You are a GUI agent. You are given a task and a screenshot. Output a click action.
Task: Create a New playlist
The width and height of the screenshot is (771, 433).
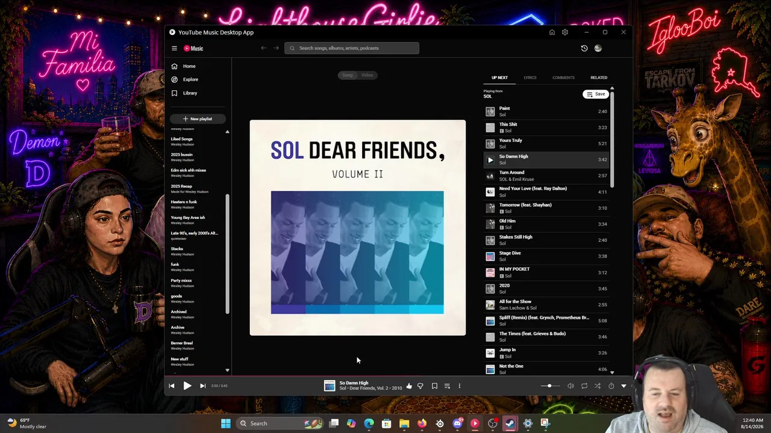click(198, 119)
